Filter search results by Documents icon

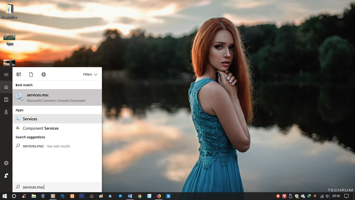31,74
